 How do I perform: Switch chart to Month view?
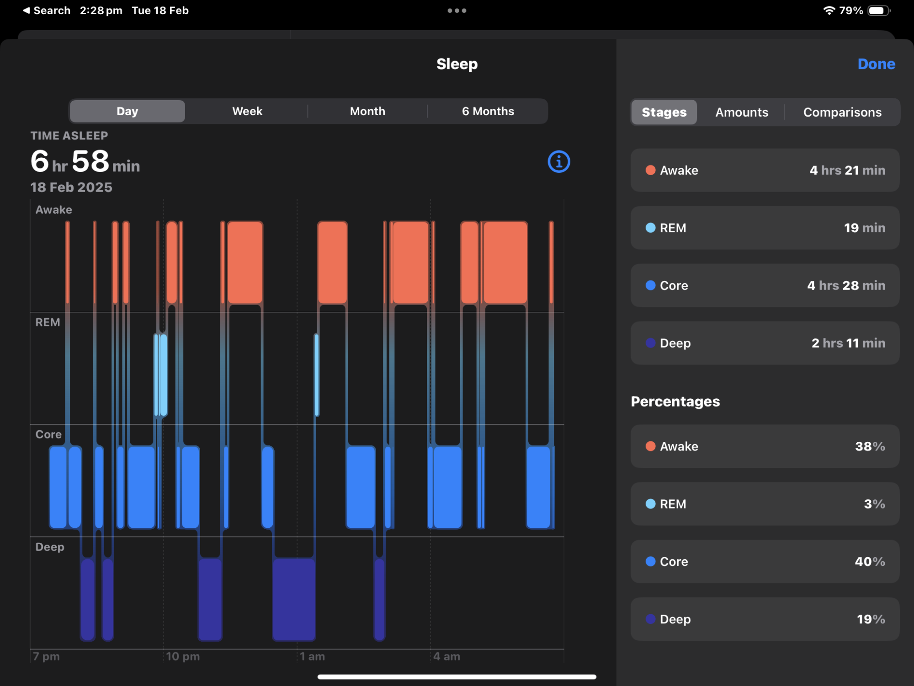[367, 111]
